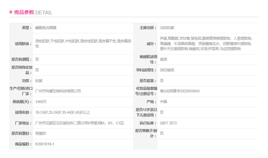Screen dimensions: 268x158
Task: Click the factory address 广州市花都区 text
Action: click(79, 123)
